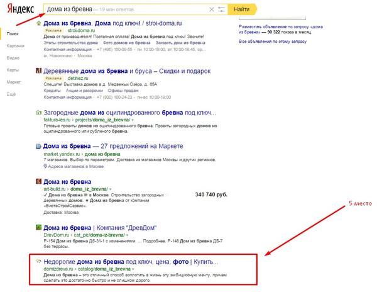Screen dimensions: 377x292
Task: Select the Поиск sidebar tab
Action: coord(13,34)
